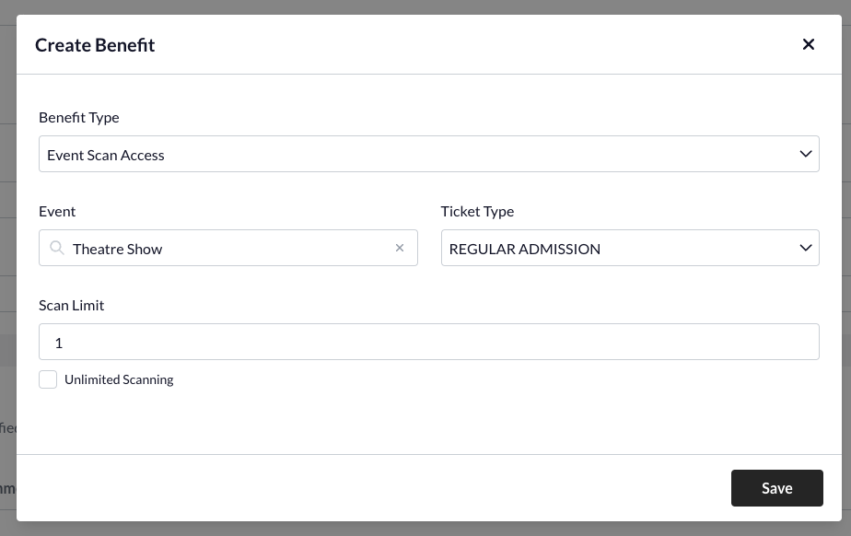Open the Event Scan Access dropdown
The width and height of the screenshot is (851, 536).
tap(429, 154)
